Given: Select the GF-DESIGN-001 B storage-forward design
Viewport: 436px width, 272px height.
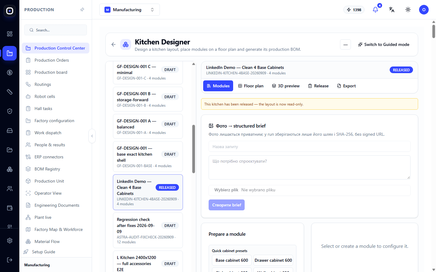Looking at the screenshot, I should pos(148,99).
